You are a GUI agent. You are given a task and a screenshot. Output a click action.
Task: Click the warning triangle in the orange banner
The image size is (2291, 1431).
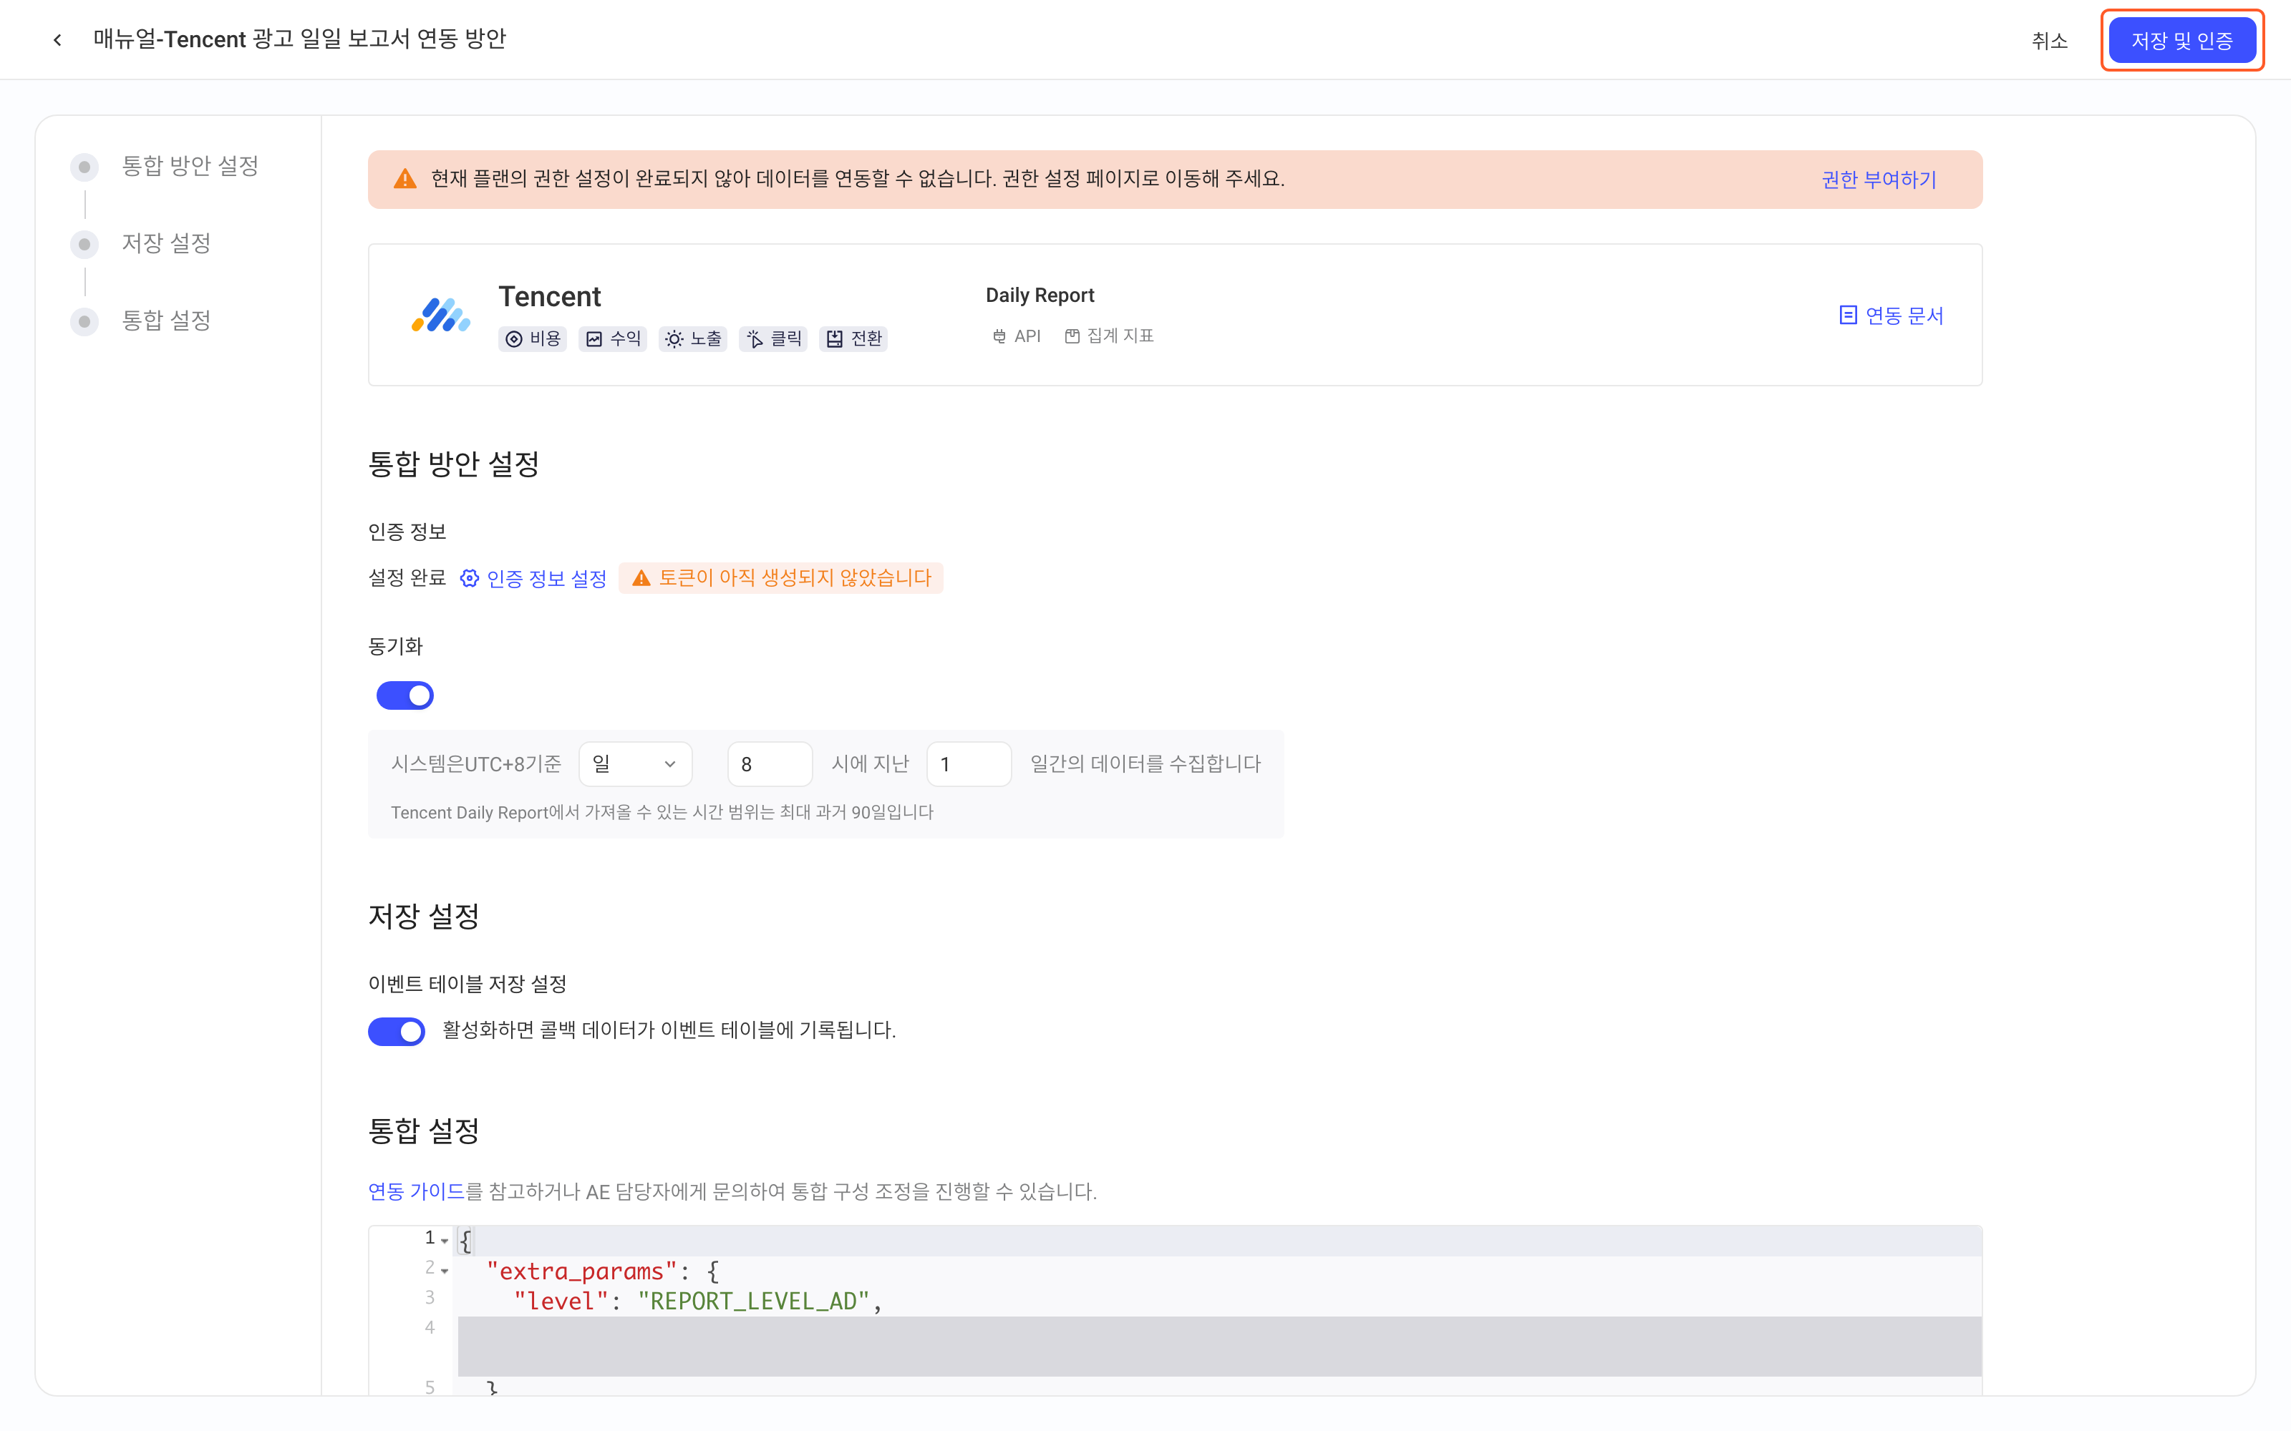(x=405, y=179)
